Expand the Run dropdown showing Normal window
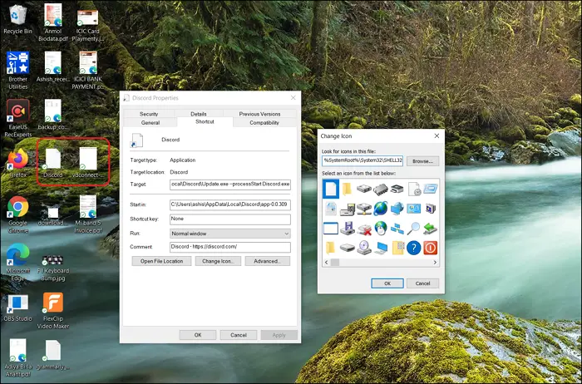582x384 pixels. pyautogui.click(x=229, y=234)
